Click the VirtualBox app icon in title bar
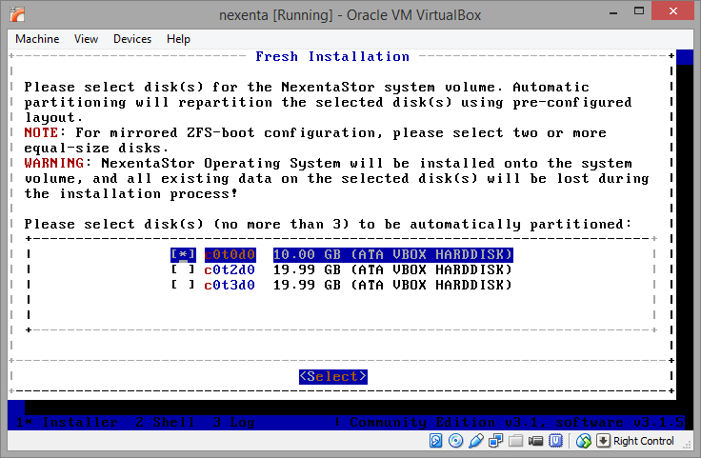The width and height of the screenshot is (701, 458). coord(17,14)
